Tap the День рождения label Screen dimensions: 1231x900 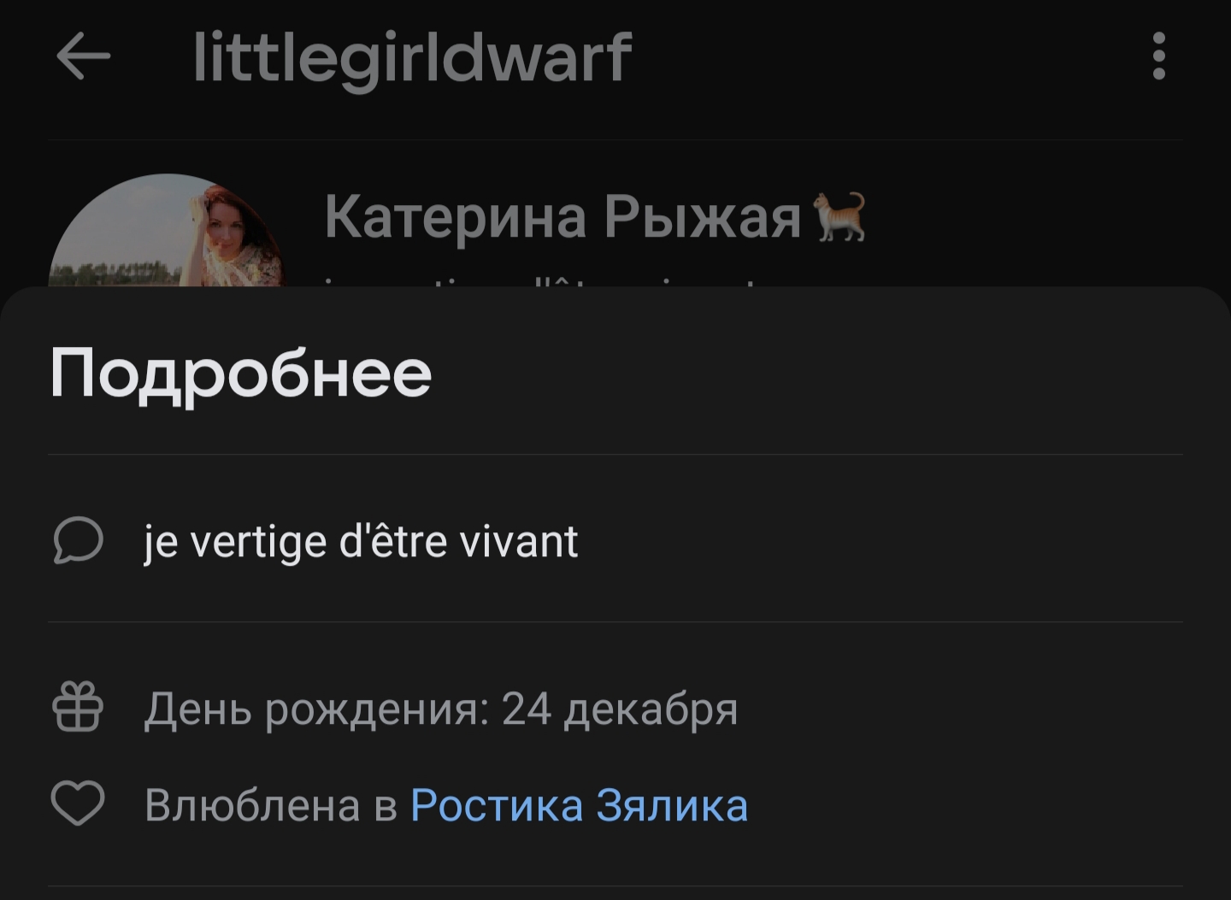point(316,709)
